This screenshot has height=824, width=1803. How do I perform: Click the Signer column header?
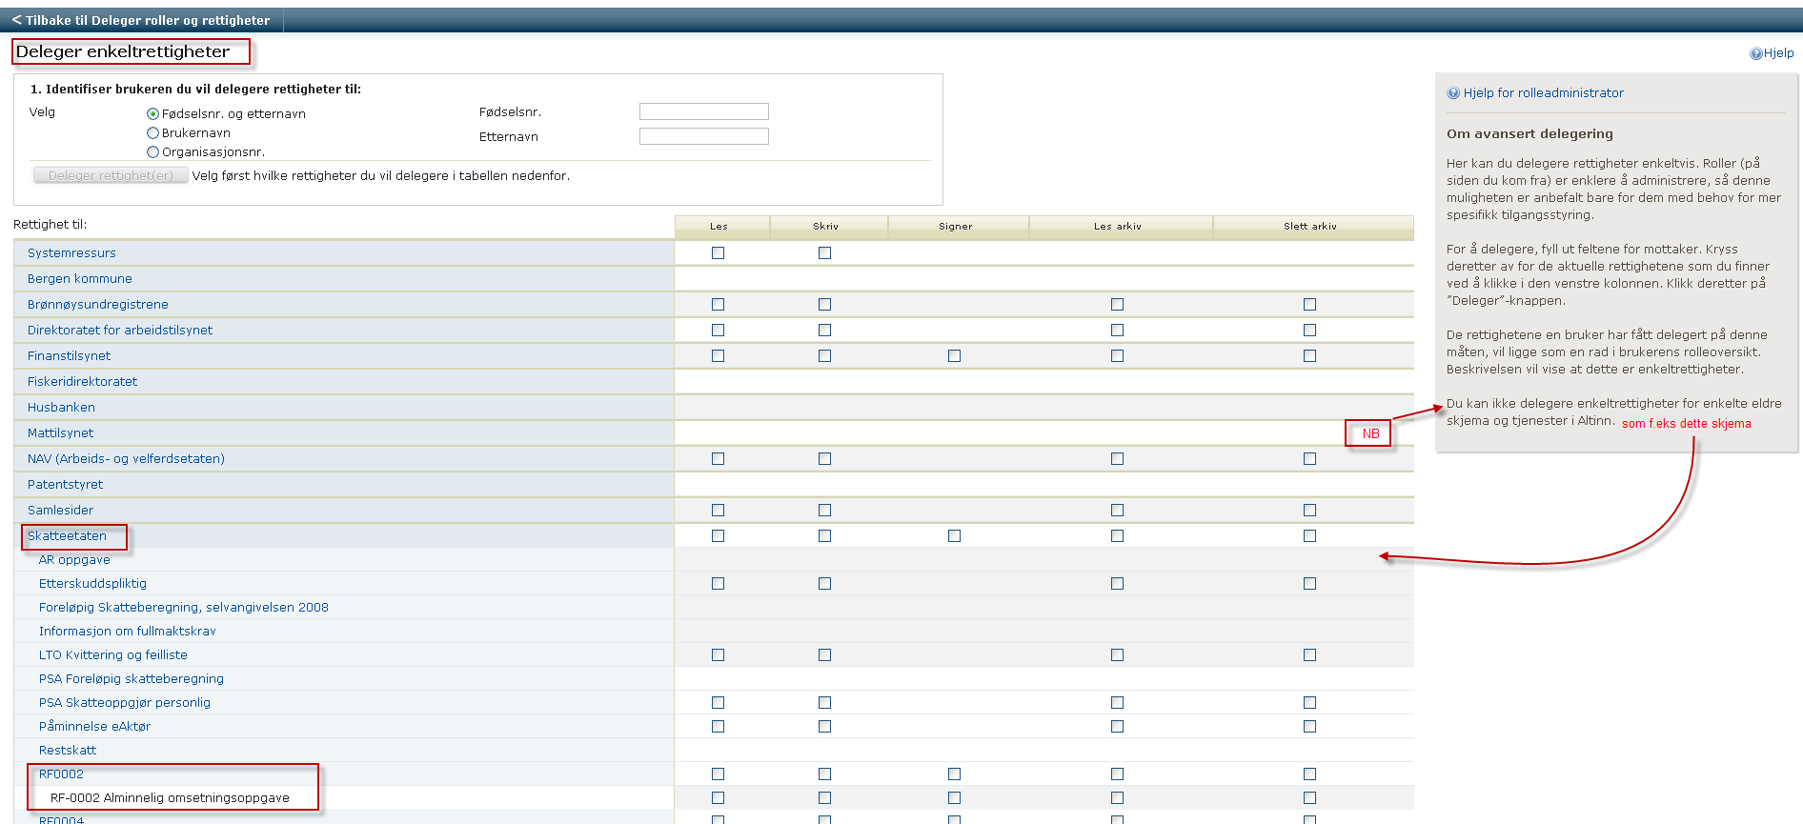959,227
